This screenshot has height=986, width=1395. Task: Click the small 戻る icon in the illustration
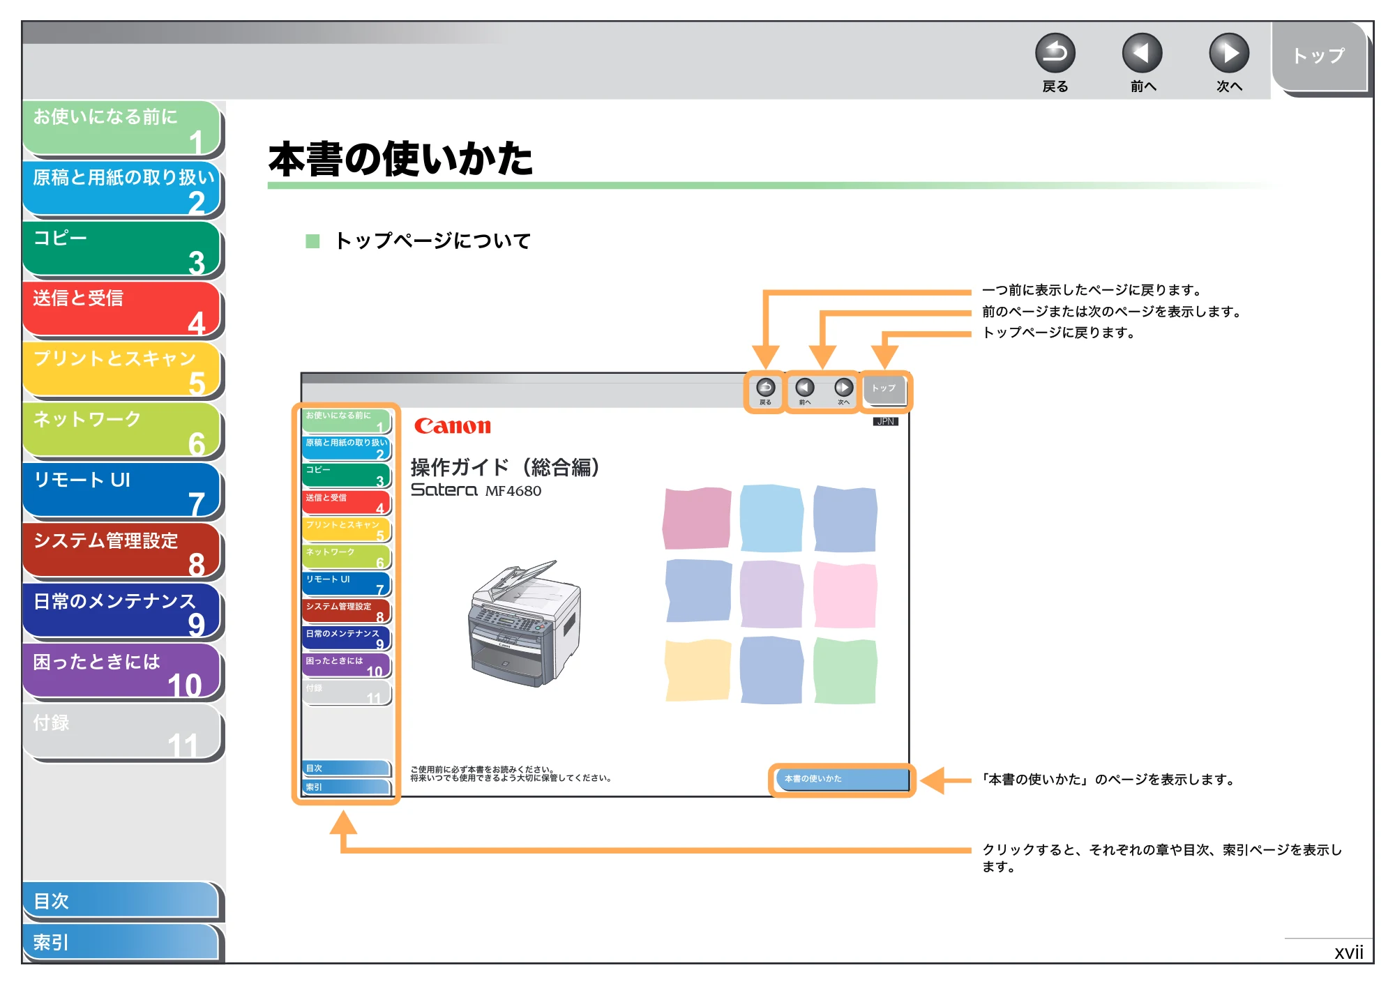coord(765,388)
